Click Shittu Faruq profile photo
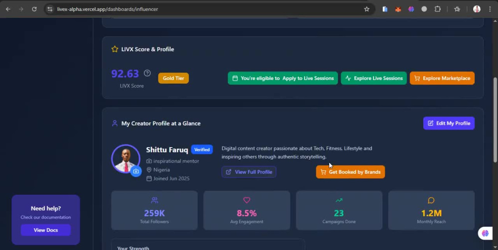This screenshot has height=250, width=498. pos(126,159)
